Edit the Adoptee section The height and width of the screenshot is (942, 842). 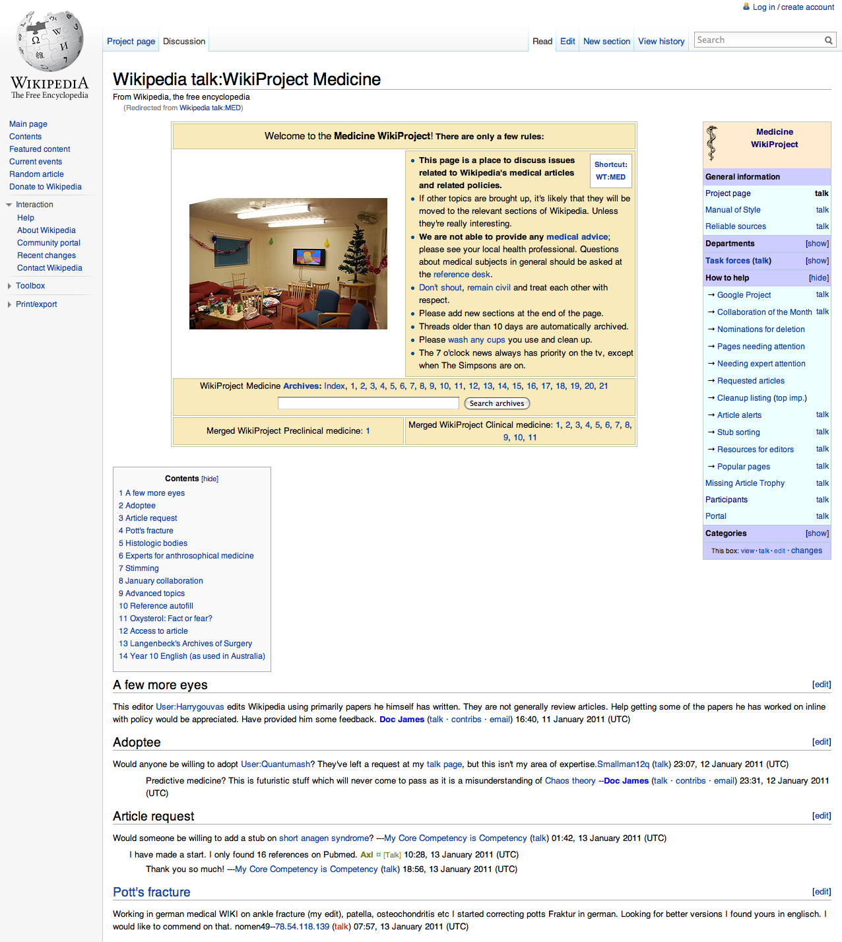pos(821,742)
